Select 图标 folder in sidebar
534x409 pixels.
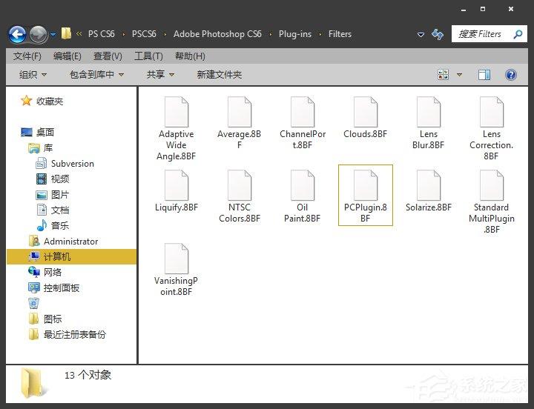[x=45, y=319]
